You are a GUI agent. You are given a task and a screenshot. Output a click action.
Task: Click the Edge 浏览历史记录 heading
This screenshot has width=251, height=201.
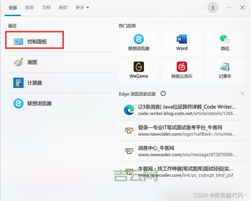(137, 94)
